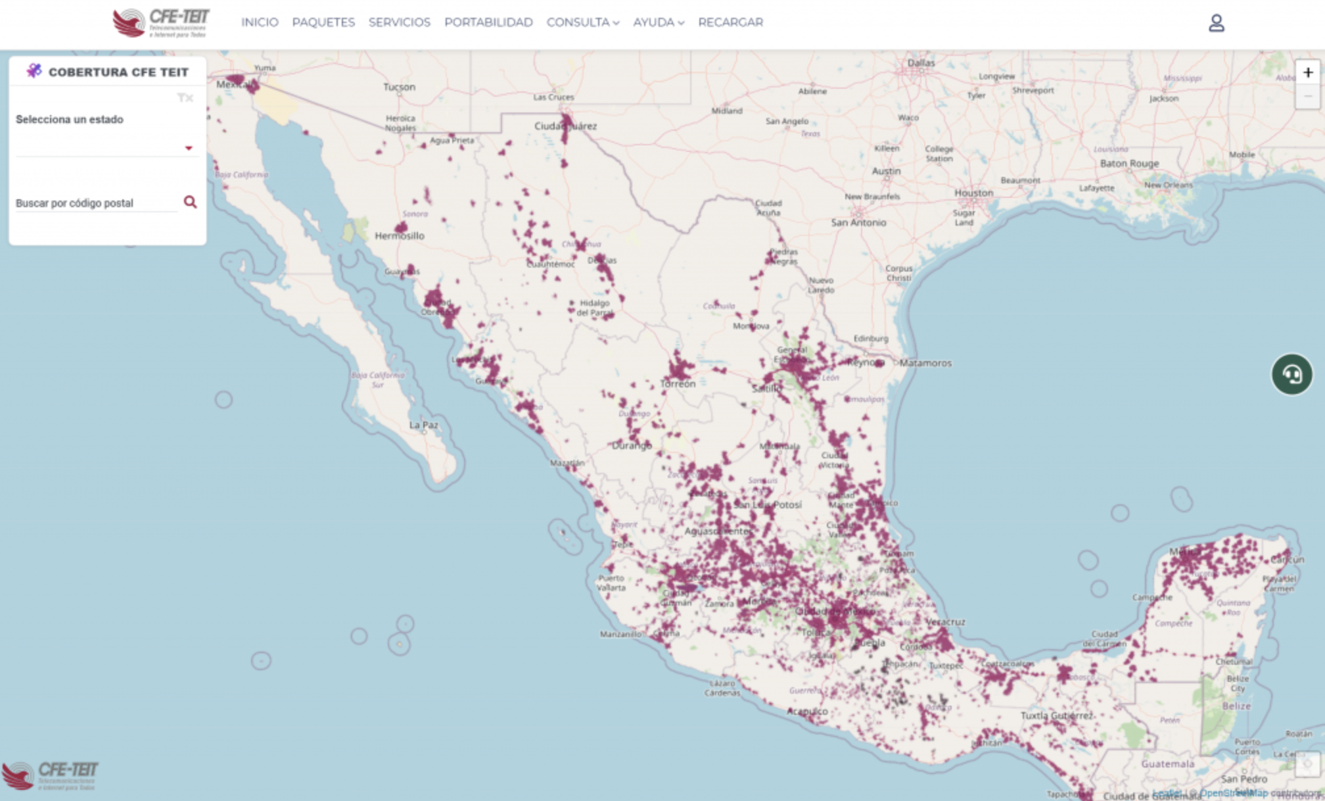Open the SERVICIOS menu item
1325x801 pixels.
pyautogui.click(x=399, y=22)
